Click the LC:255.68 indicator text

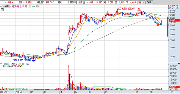[173, 6]
